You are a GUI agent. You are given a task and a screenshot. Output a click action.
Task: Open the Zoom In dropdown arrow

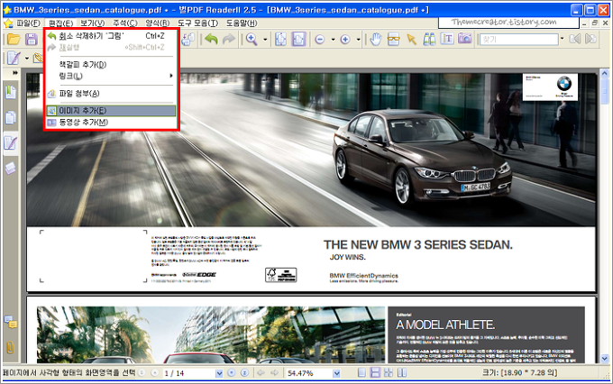359,40
